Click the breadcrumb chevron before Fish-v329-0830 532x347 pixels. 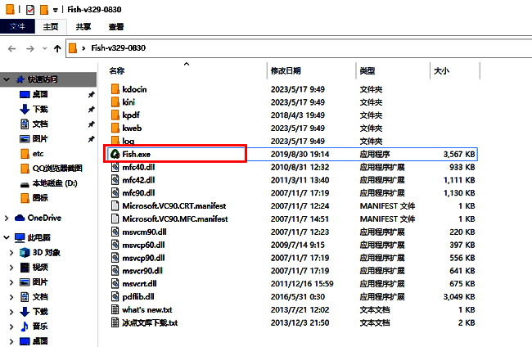[x=83, y=48]
